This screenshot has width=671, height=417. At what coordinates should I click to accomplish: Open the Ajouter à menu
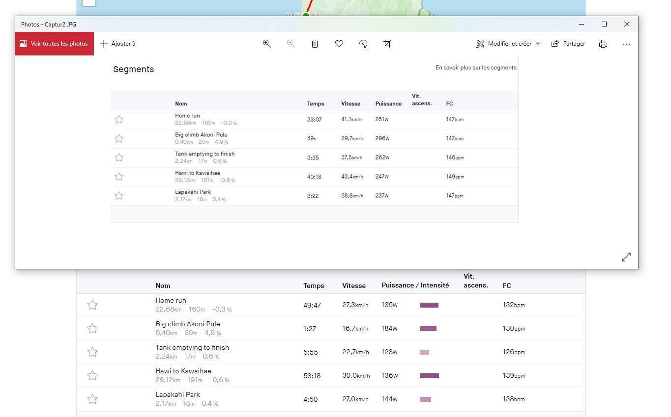[x=117, y=44]
